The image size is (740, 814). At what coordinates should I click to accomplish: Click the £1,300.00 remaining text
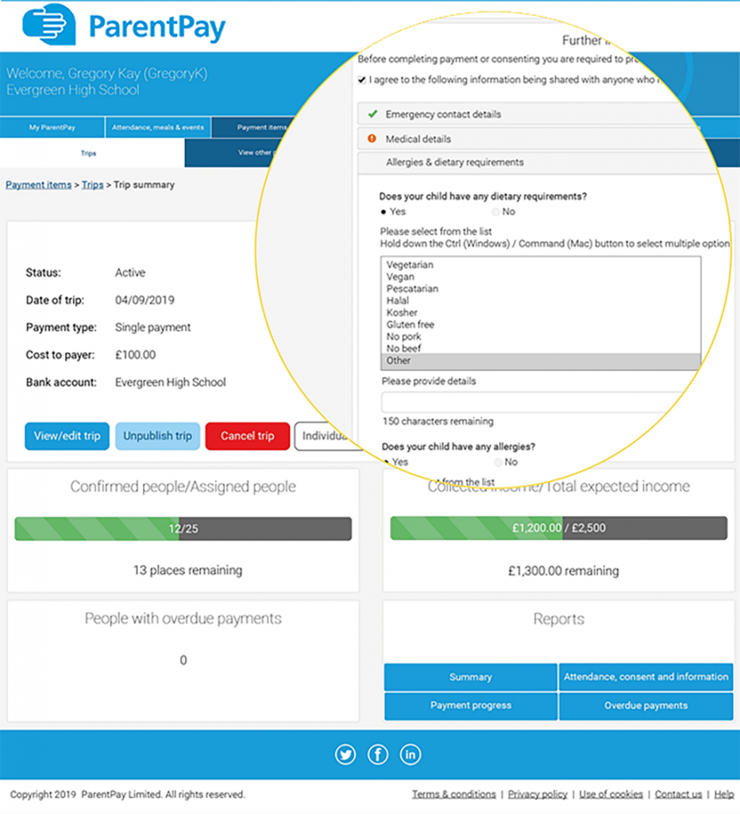(x=564, y=571)
